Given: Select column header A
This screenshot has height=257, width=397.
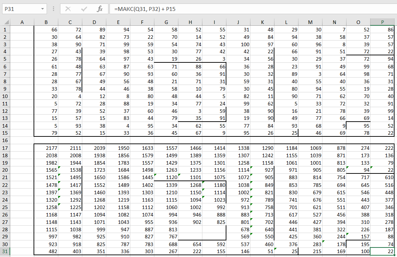Looking at the screenshot, I should click(22, 22).
